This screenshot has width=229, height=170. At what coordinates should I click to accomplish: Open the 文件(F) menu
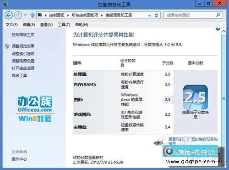pos(11,25)
